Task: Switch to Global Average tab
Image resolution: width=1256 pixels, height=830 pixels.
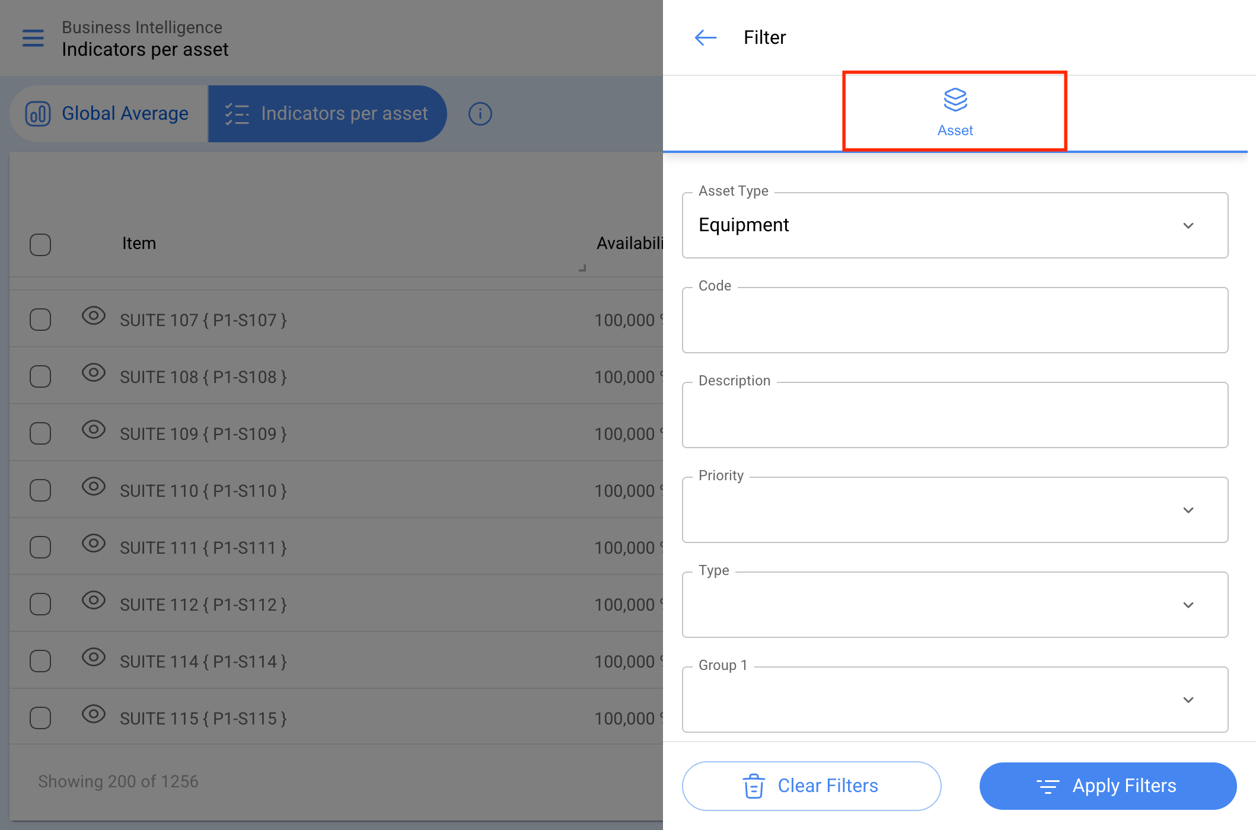Action: [x=109, y=114]
